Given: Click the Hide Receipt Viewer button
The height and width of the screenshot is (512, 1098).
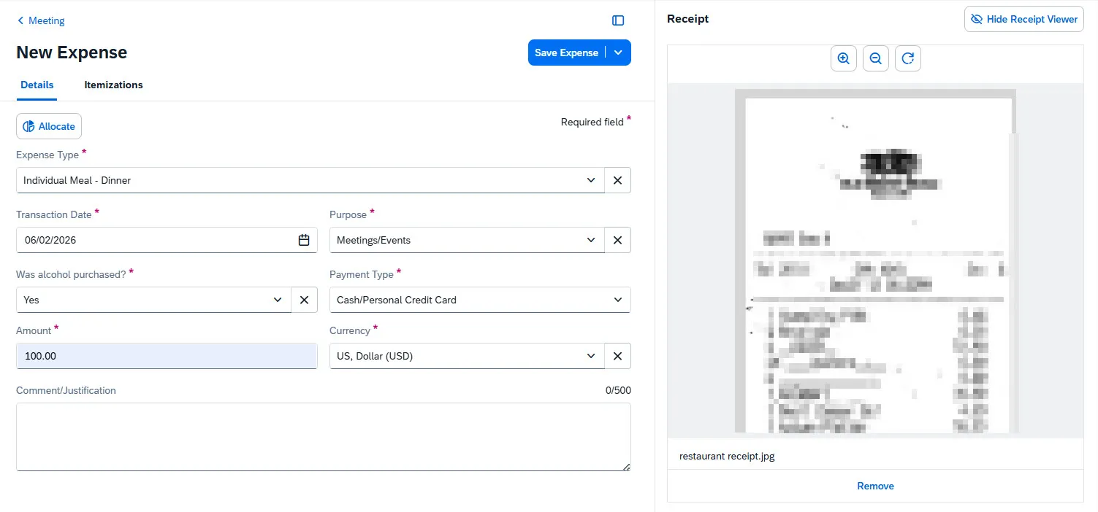Looking at the screenshot, I should click(1023, 20).
